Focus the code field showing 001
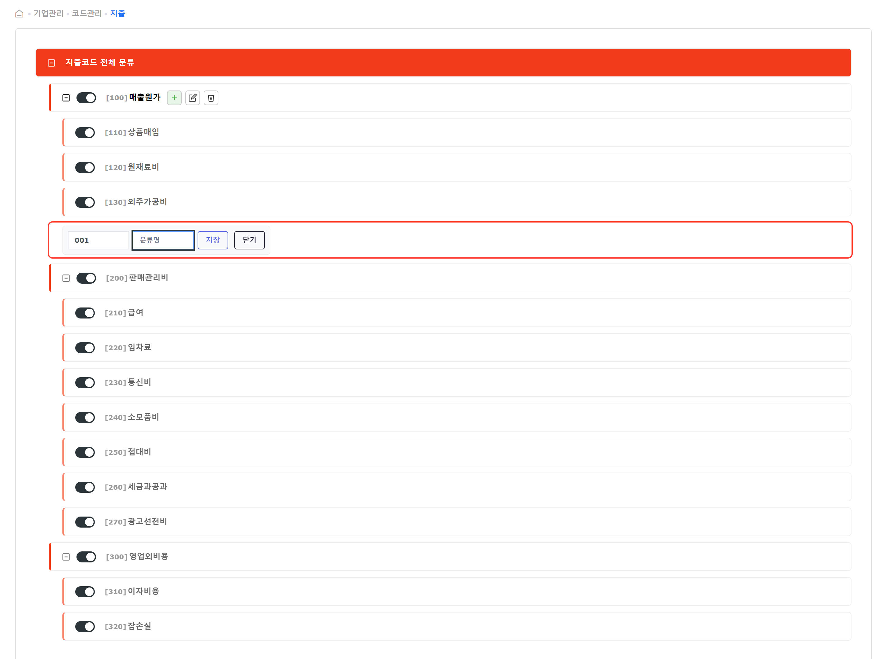This screenshot has width=887, height=659. click(x=98, y=240)
